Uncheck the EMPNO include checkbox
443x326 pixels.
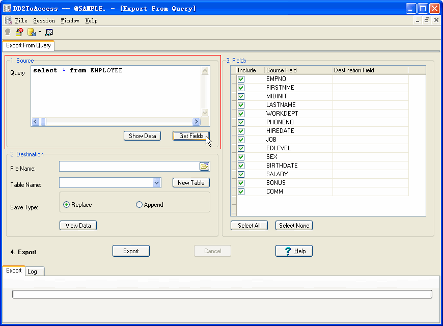(x=241, y=79)
